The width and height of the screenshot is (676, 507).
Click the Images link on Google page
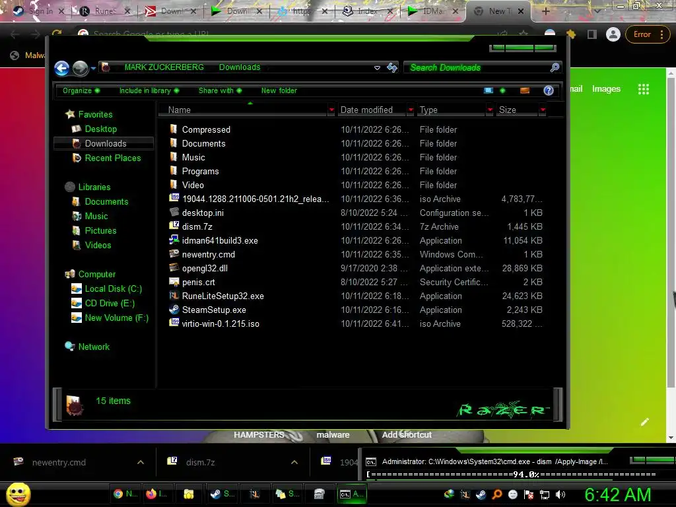coord(606,89)
